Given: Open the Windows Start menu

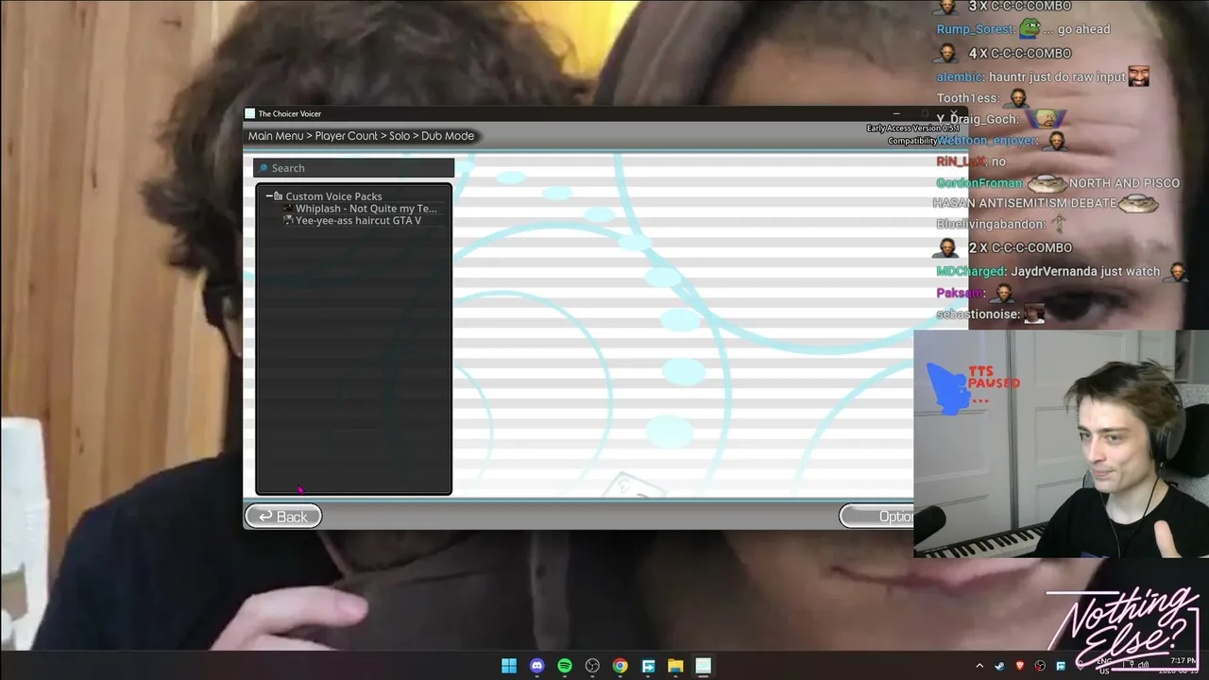Looking at the screenshot, I should pos(509,666).
